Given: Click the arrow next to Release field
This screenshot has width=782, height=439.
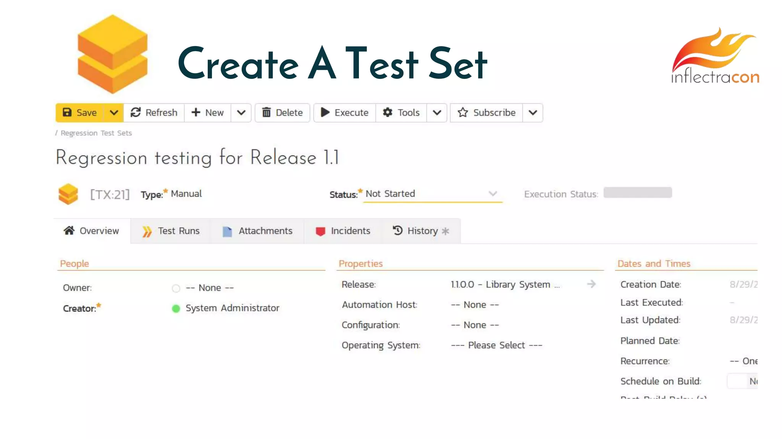Looking at the screenshot, I should [591, 284].
